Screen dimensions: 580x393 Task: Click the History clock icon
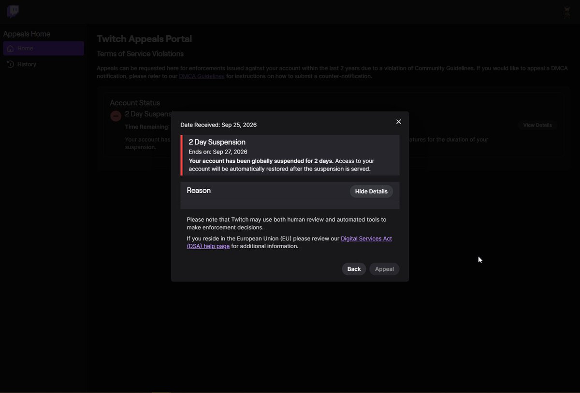pos(10,64)
